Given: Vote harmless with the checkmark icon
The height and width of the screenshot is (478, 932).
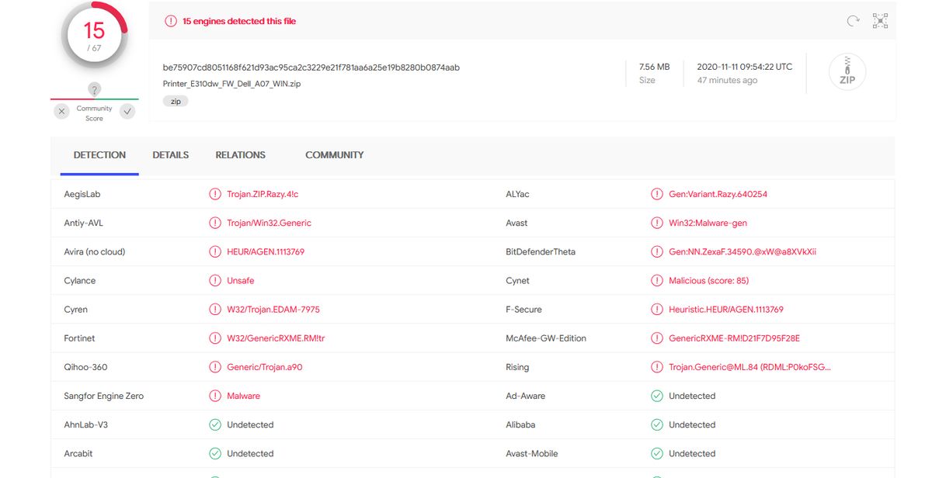Looking at the screenshot, I should [127, 112].
